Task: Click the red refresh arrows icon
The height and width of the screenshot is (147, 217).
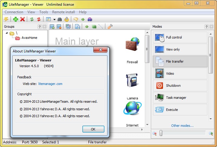Action: [x=39, y=19]
